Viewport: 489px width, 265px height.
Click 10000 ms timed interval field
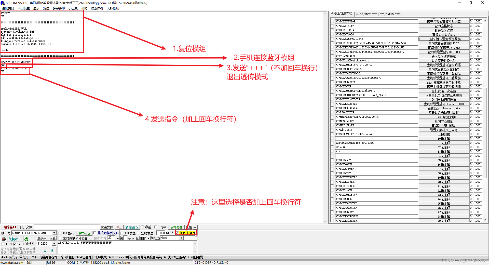coord(160,233)
